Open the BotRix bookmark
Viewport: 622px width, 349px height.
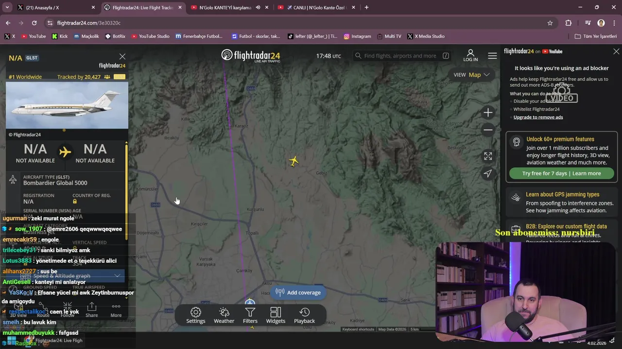(115, 36)
